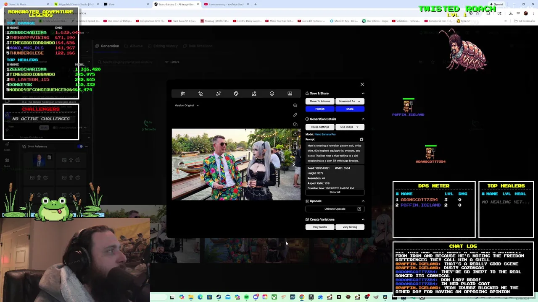Collapse the Upscale section
Viewport: 538px width, 302px height.
point(363,201)
